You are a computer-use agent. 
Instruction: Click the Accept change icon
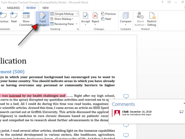(x=85, y=16)
